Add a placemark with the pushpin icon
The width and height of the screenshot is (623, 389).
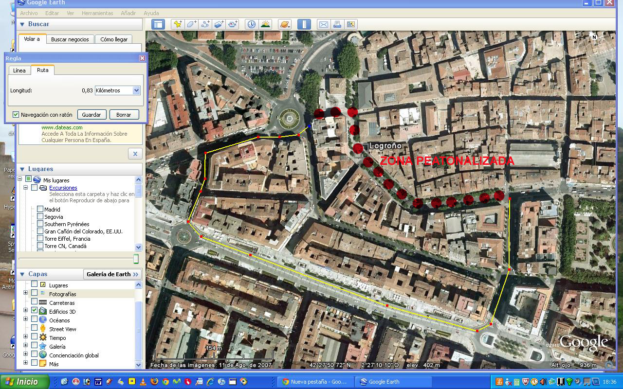(x=178, y=24)
